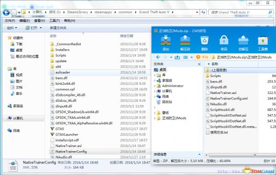Click the horizontal scrollbar in archive file list
Image resolution: width=276 pixels, height=175 pixels.
241,155
